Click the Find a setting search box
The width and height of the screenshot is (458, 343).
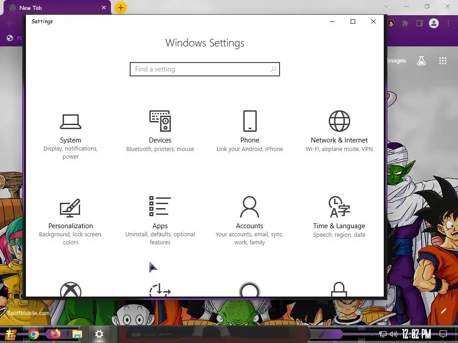click(x=205, y=69)
